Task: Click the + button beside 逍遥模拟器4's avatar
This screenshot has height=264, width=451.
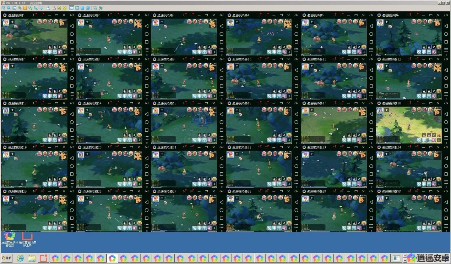Action: pos(237,22)
